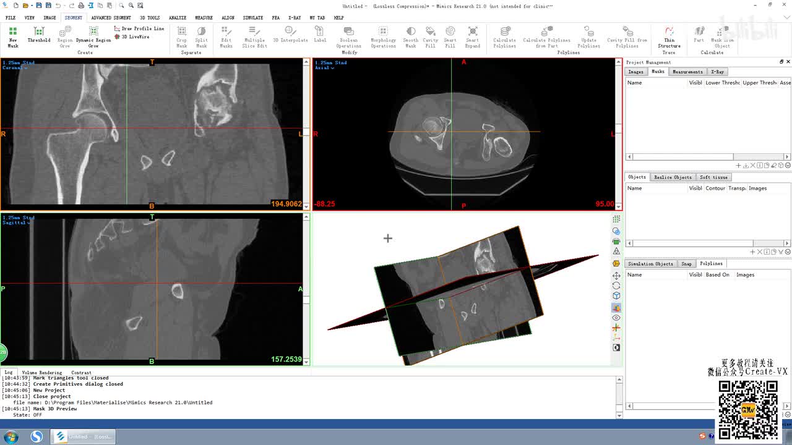This screenshot has height=445, width=792.
Task: Select the Cavity Fill tool
Action: pos(431,36)
